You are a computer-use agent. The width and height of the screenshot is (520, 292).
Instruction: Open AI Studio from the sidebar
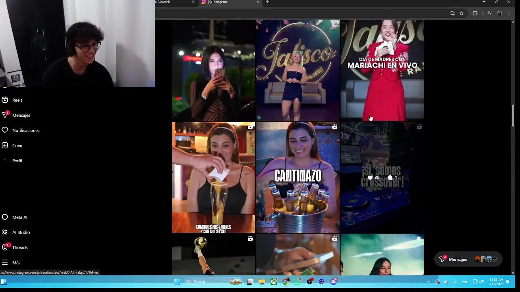(x=16, y=232)
